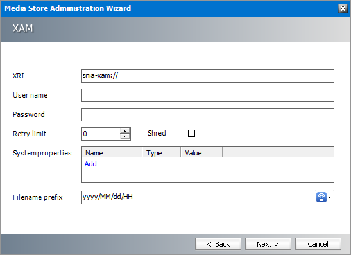Focus the User name text box
Image resolution: width=351 pixels, height=255 pixels.
[208, 95]
